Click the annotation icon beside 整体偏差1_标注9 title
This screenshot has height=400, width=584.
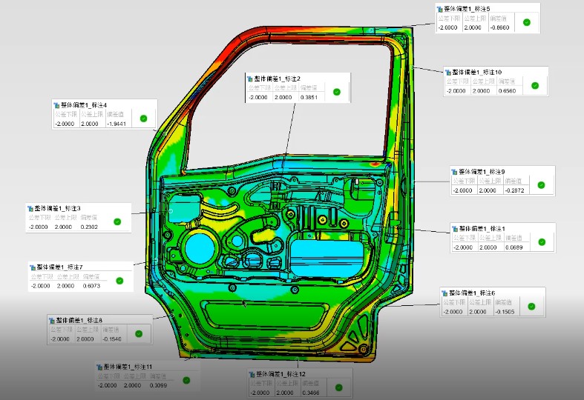(454, 171)
